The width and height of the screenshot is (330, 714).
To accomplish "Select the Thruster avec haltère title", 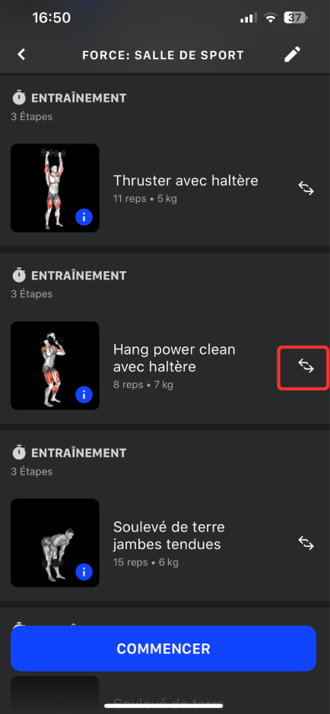I will coord(186,181).
